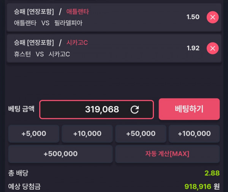
Task: Click the 1.92 odds value
Action: pyautogui.click(x=193, y=48)
